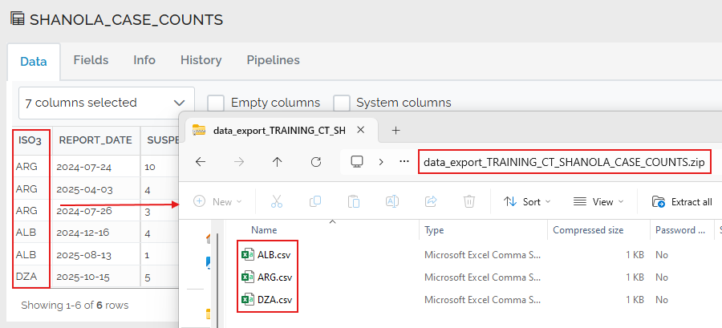The width and height of the screenshot is (722, 328).
Task: Click the zip file address bar path
Action: click(565, 161)
